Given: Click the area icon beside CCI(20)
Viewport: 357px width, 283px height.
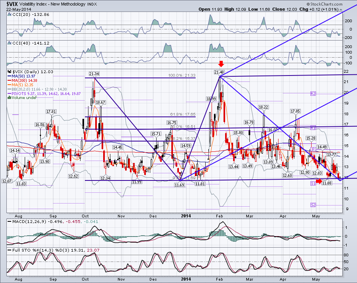Looking at the screenshot, I should click(x=9, y=15).
